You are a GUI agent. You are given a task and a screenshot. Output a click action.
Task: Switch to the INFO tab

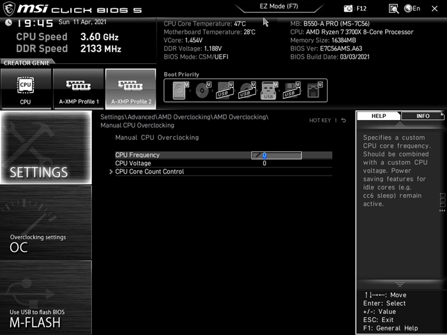[423, 116]
